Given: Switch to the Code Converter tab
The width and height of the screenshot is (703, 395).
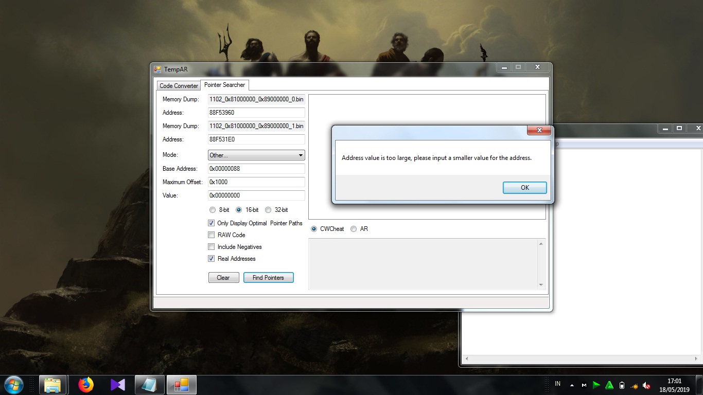Looking at the screenshot, I should (x=179, y=86).
